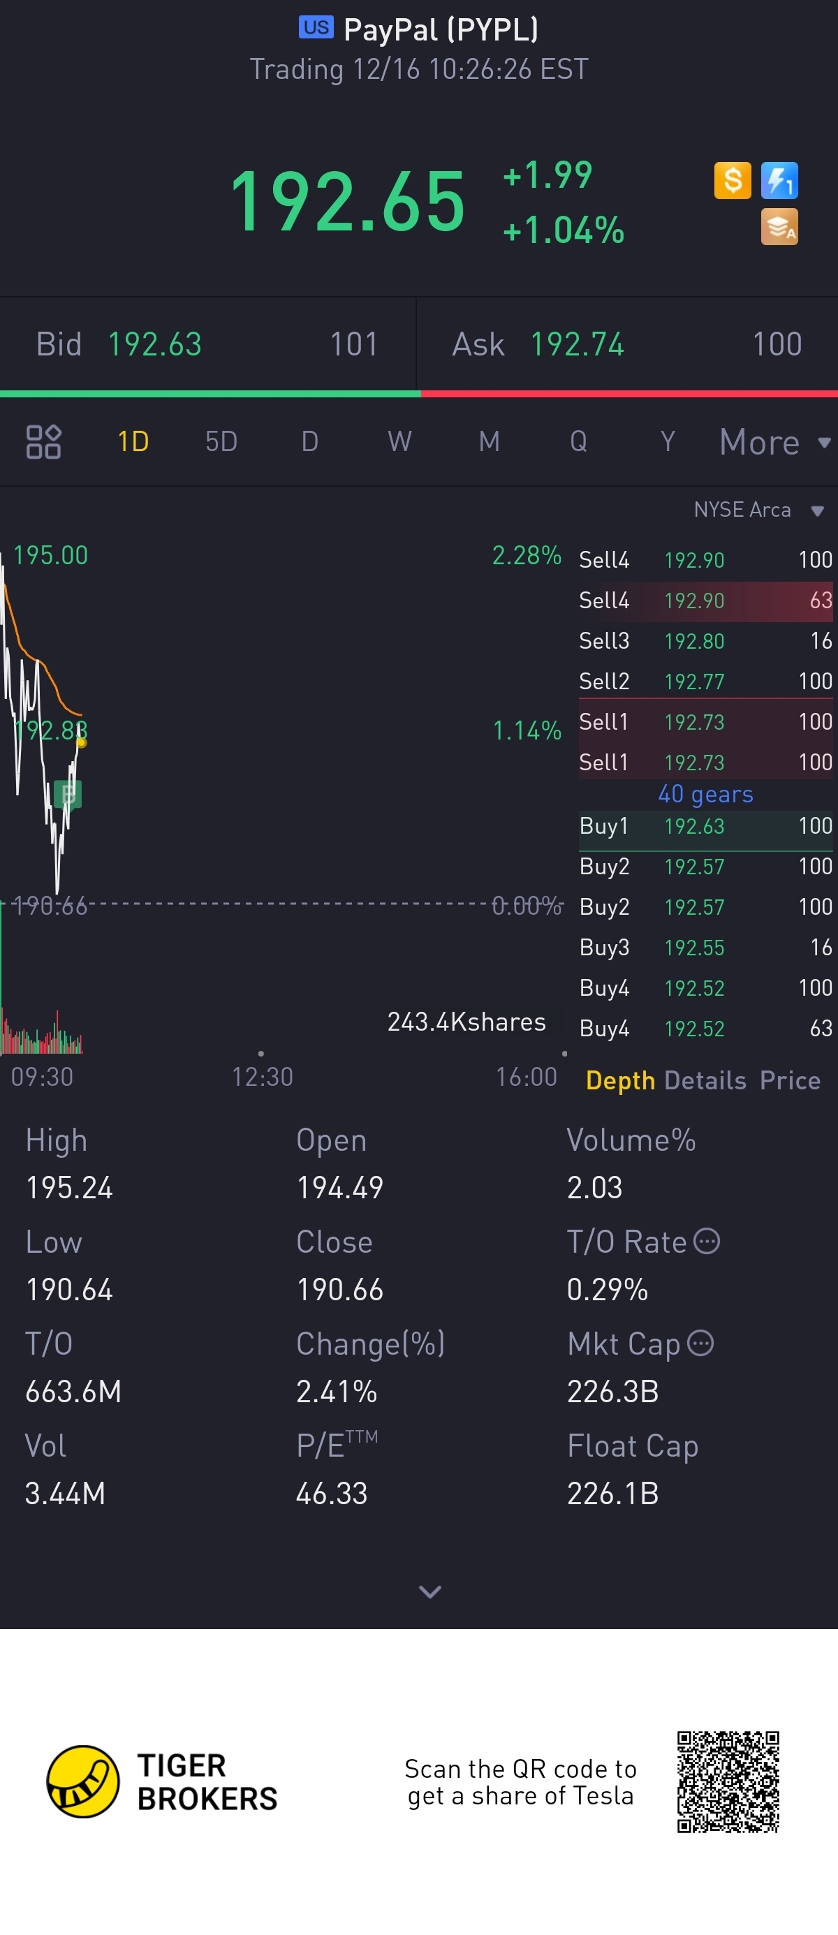Tap the Low value 190.64
Image resolution: width=838 pixels, height=1935 pixels.
[69, 1290]
